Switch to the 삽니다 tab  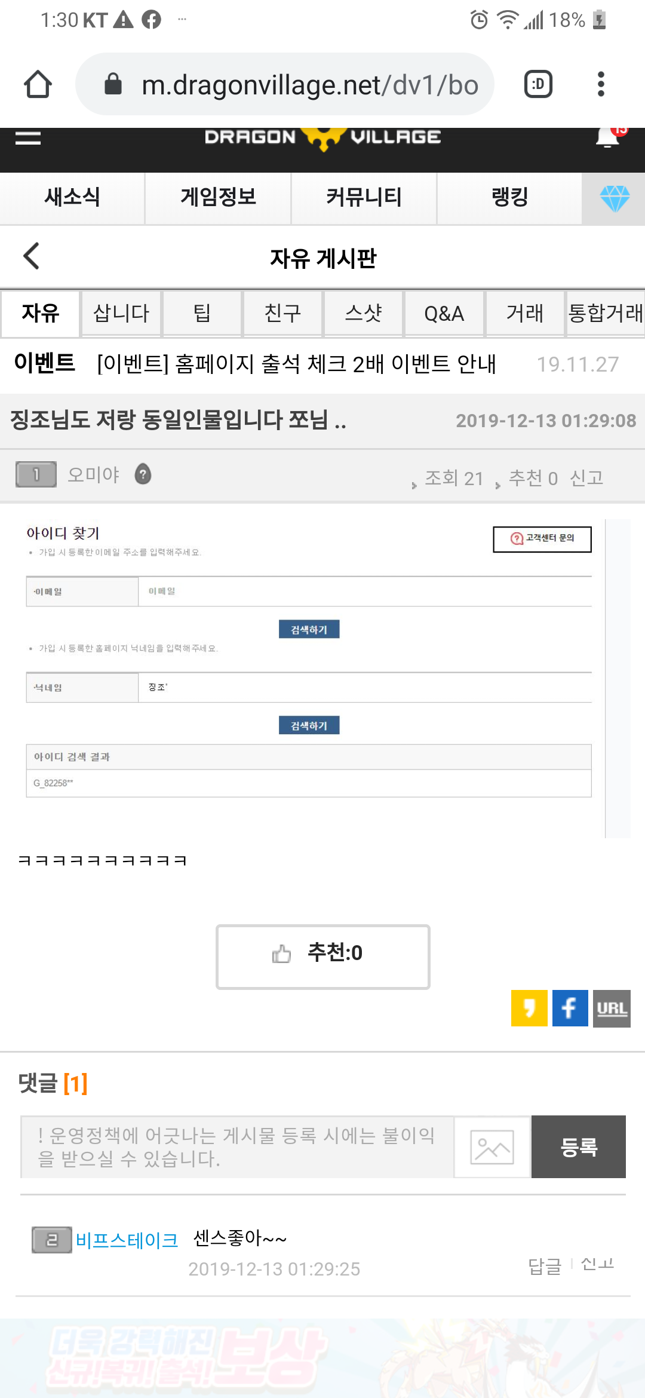(121, 313)
